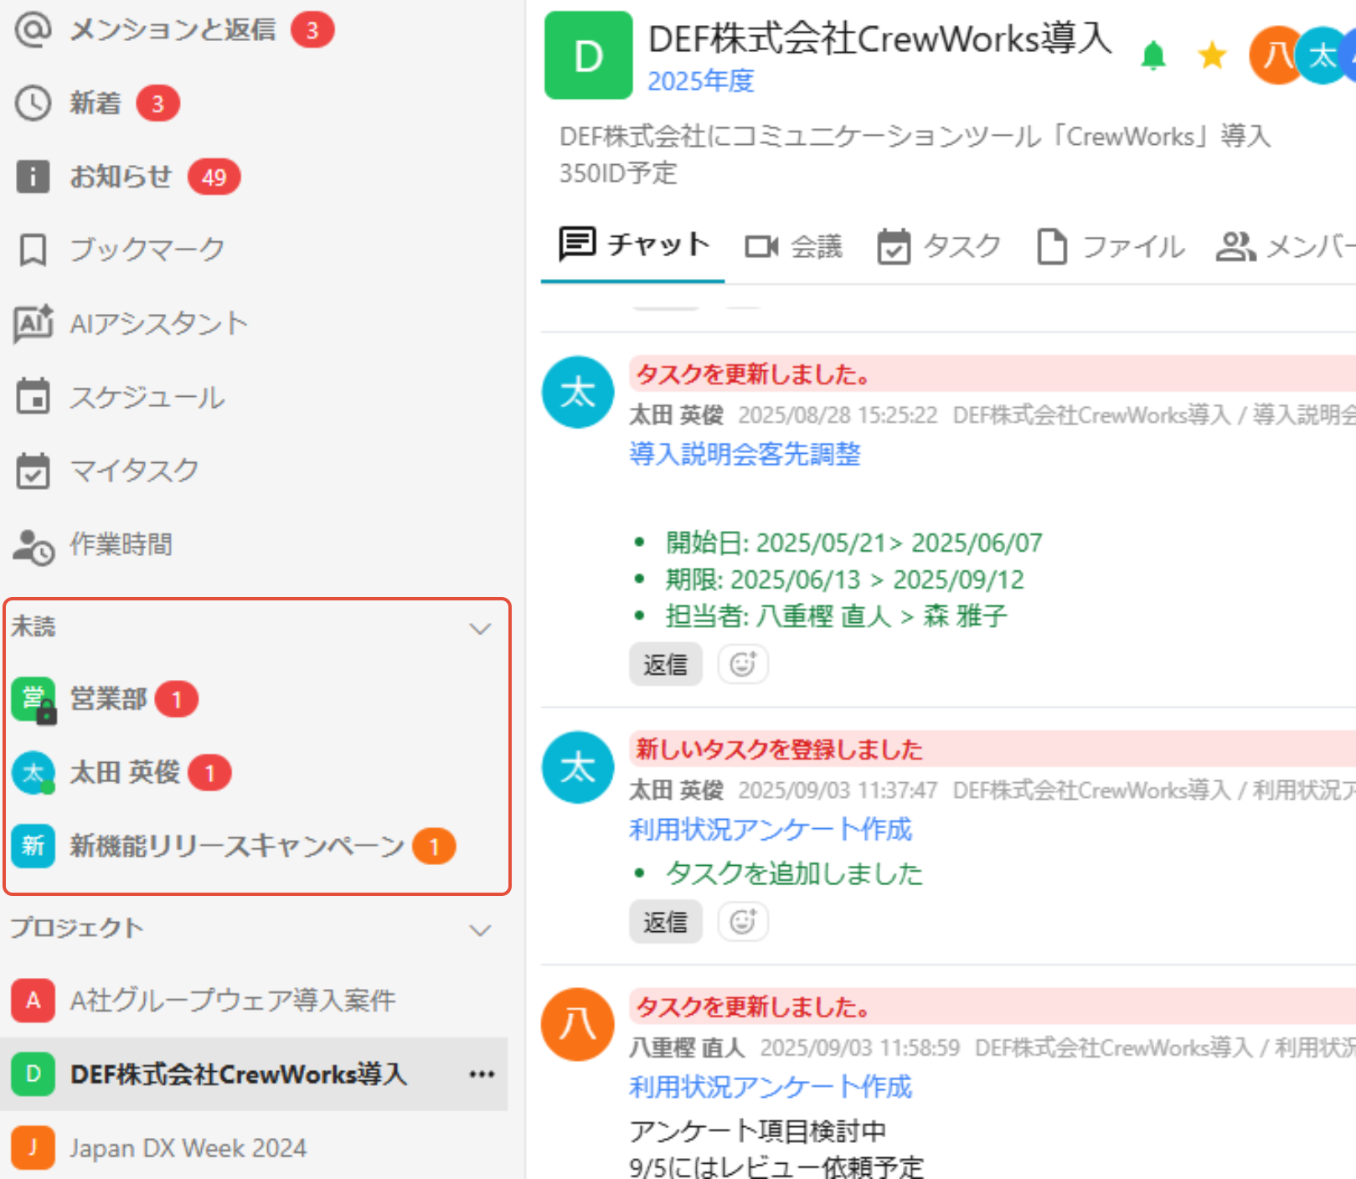Open スケジュール menu item
The height and width of the screenshot is (1179, 1356).
147,397
